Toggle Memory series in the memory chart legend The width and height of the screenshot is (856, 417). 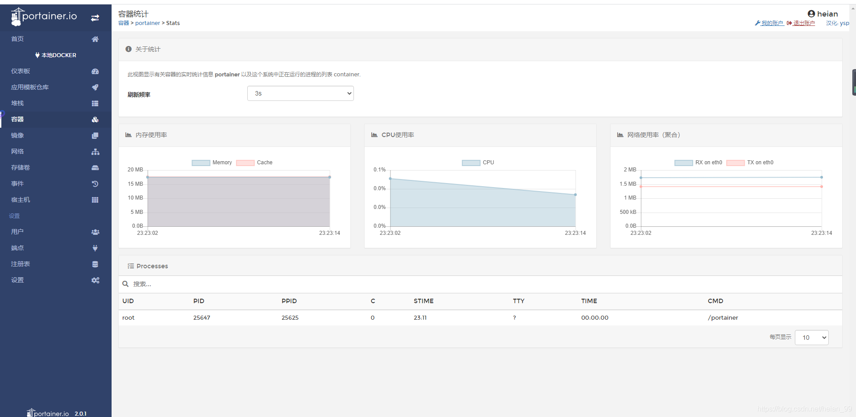click(x=212, y=163)
